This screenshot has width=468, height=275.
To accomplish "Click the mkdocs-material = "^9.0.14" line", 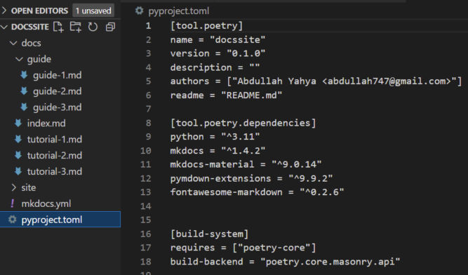I will (x=246, y=164).
